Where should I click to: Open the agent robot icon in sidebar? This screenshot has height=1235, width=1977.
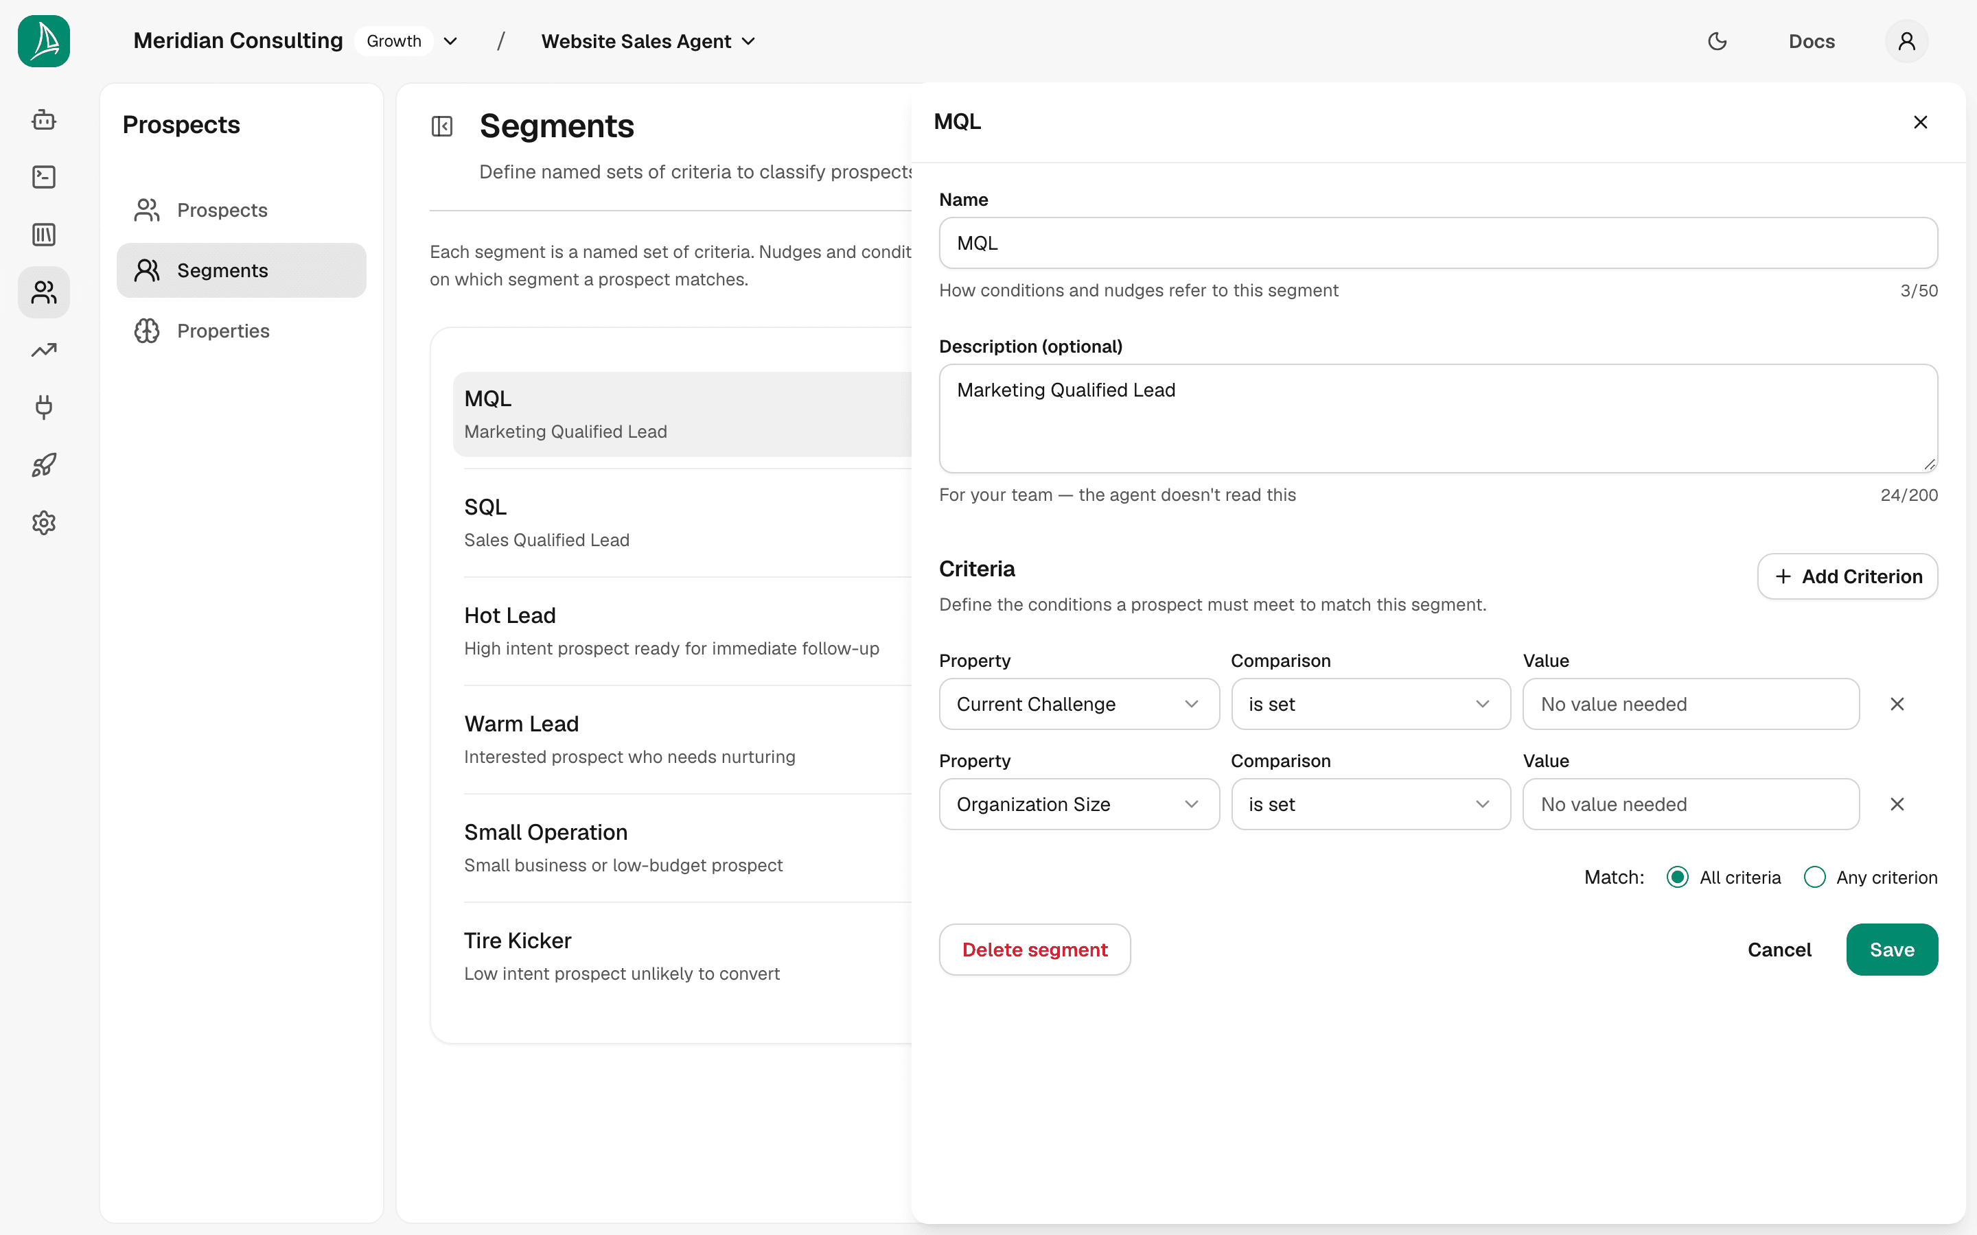click(x=44, y=120)
